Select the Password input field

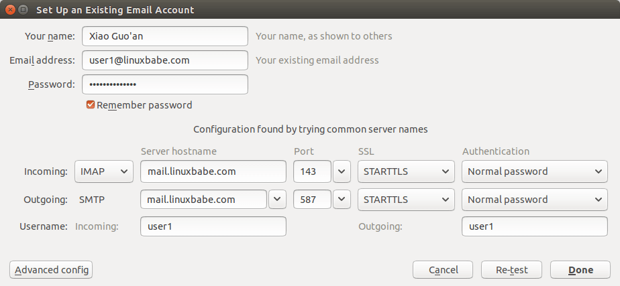click(x=165, y=84)
